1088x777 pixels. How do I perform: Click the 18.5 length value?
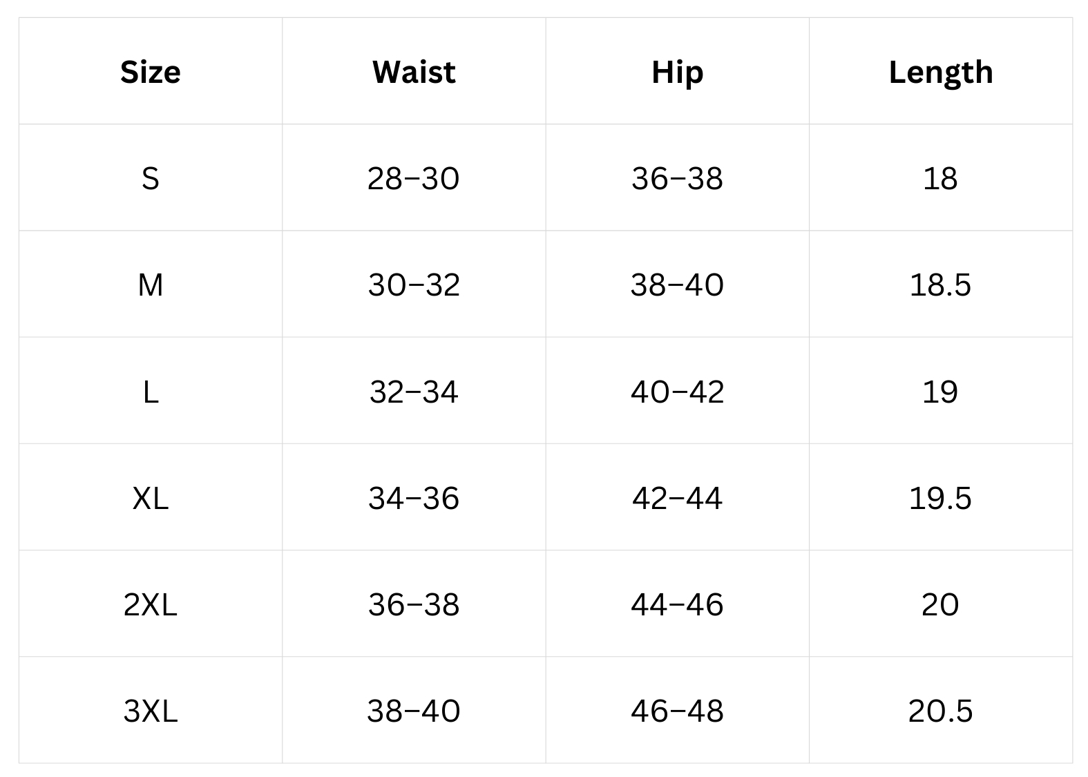(x=940, y=285)
